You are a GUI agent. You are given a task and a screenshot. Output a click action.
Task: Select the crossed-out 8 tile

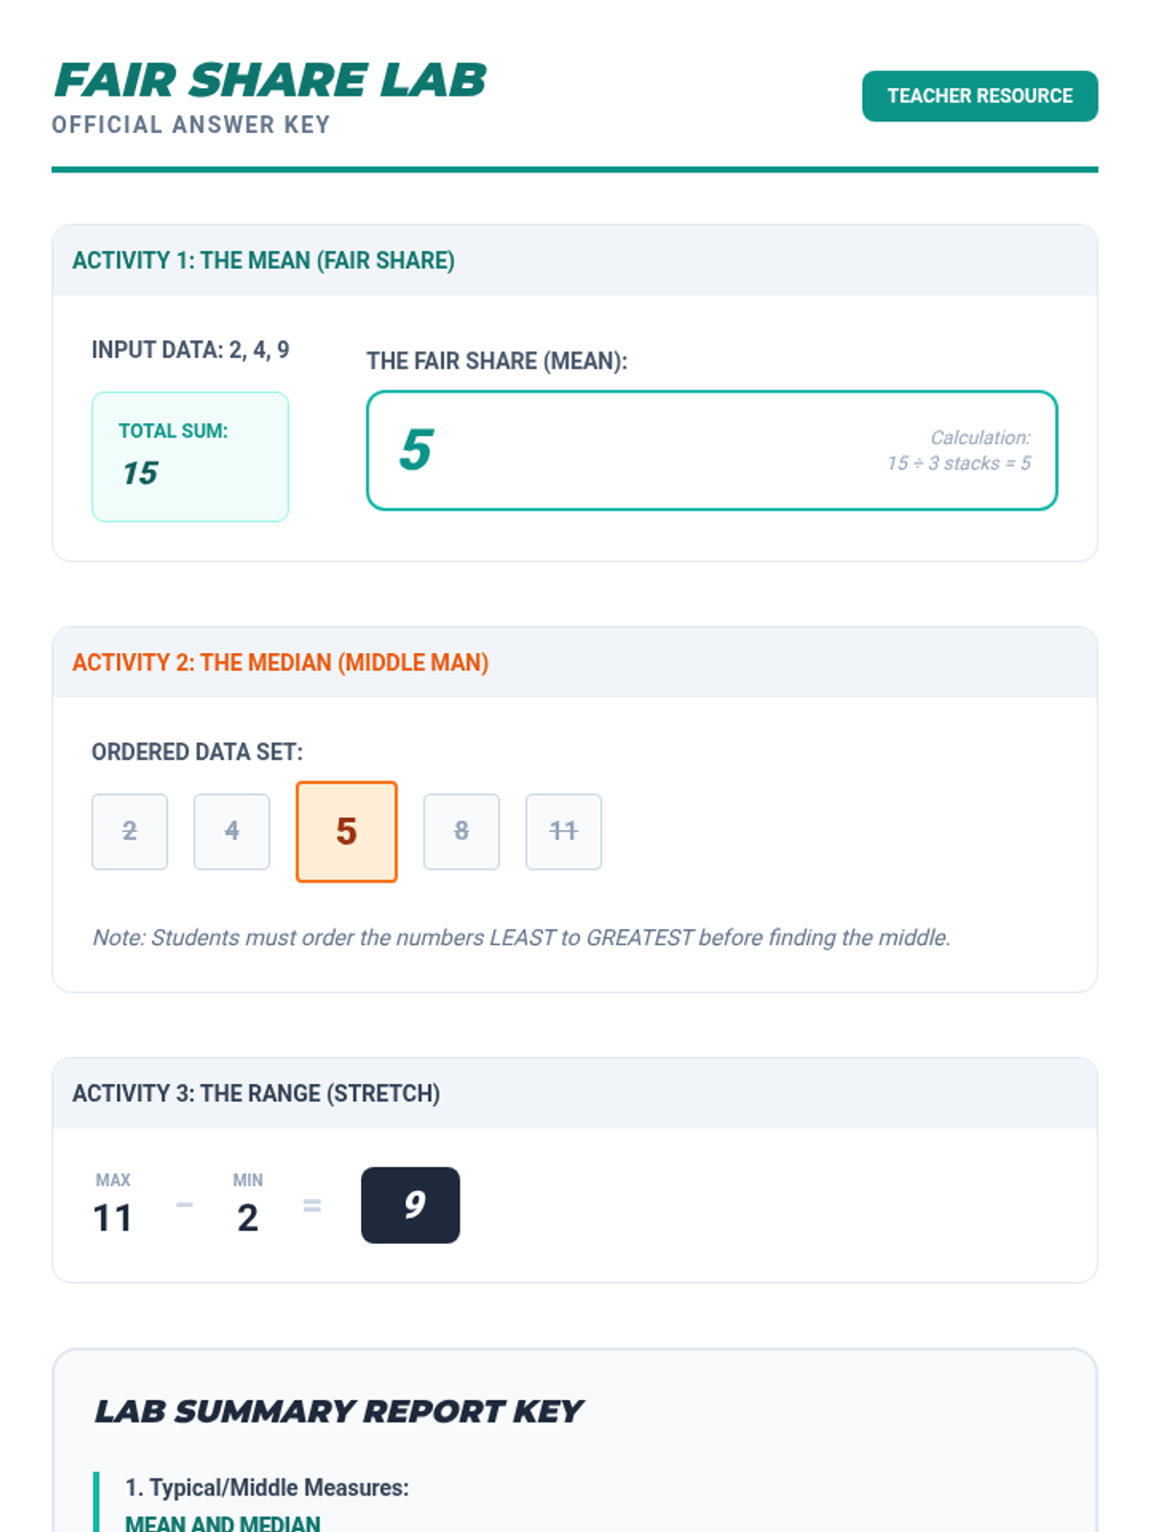pos(462,831)
